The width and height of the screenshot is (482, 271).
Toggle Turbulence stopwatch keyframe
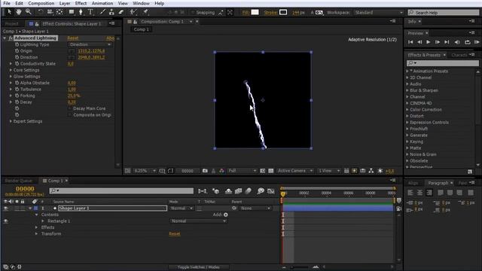pyautogui.click(x=17, y=89)
